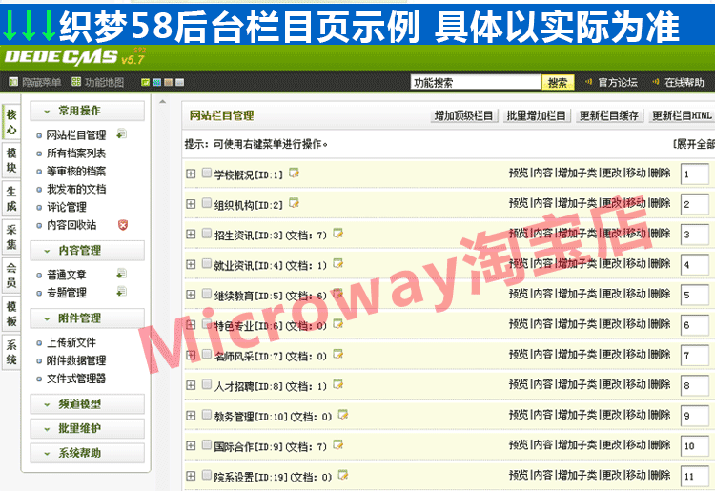Click the edit icon next to 就业资讯[ID:4]
This screenshot has height=492, width=715.
pos(337,263)
